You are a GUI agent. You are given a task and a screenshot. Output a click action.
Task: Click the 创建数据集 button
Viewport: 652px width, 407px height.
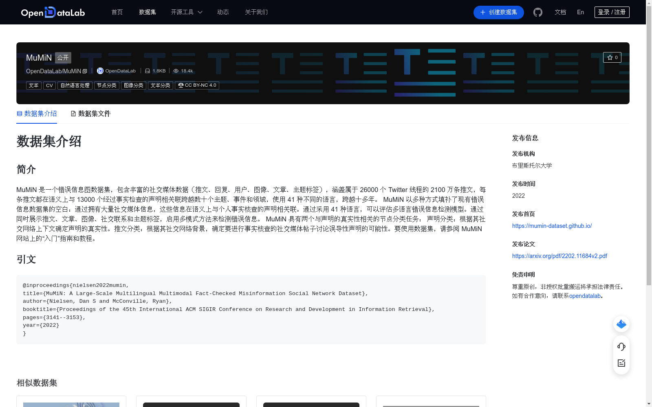tap(498, 12)
